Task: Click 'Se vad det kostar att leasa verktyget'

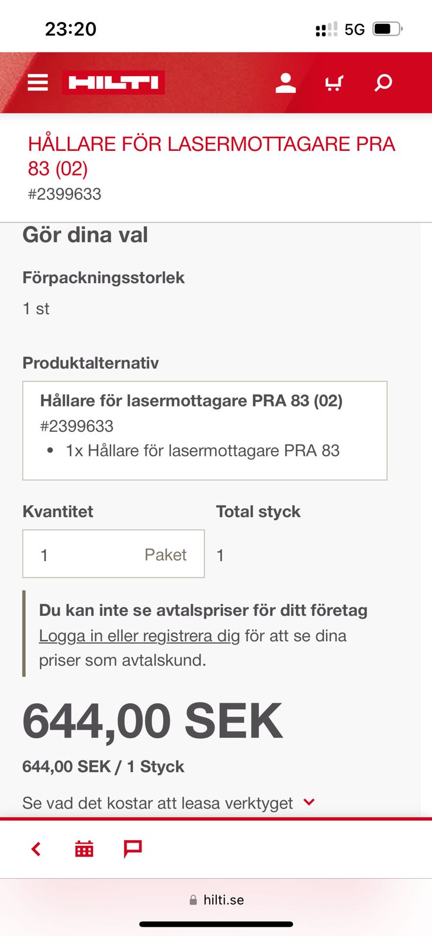Action: [x=157, y=803]
